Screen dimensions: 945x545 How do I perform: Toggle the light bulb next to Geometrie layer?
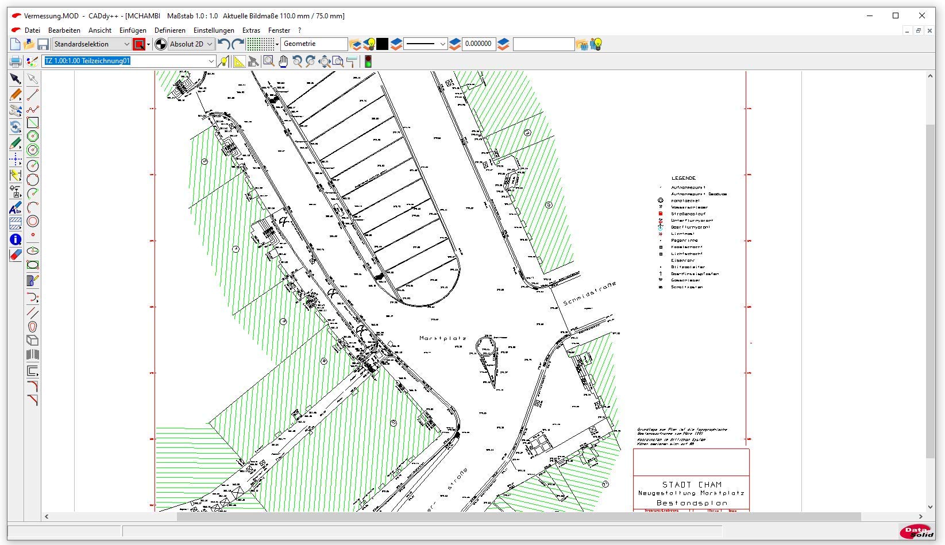tap(371, 44)
